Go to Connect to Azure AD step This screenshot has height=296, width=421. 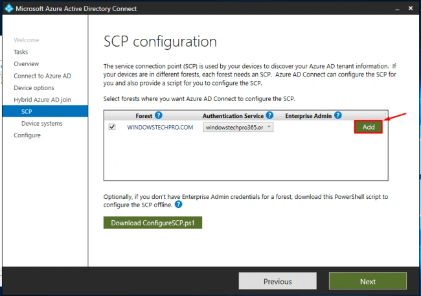click(42, 76)
